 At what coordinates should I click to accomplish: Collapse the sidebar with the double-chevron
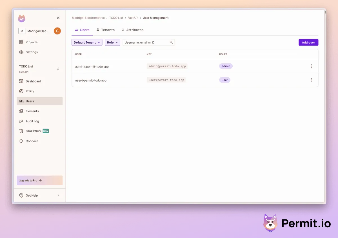[x=58, y=17]
